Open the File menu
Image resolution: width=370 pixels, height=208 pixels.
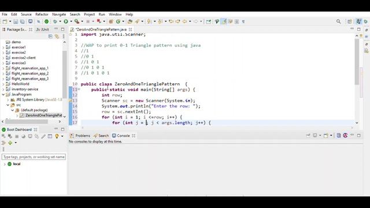point(5,14)
